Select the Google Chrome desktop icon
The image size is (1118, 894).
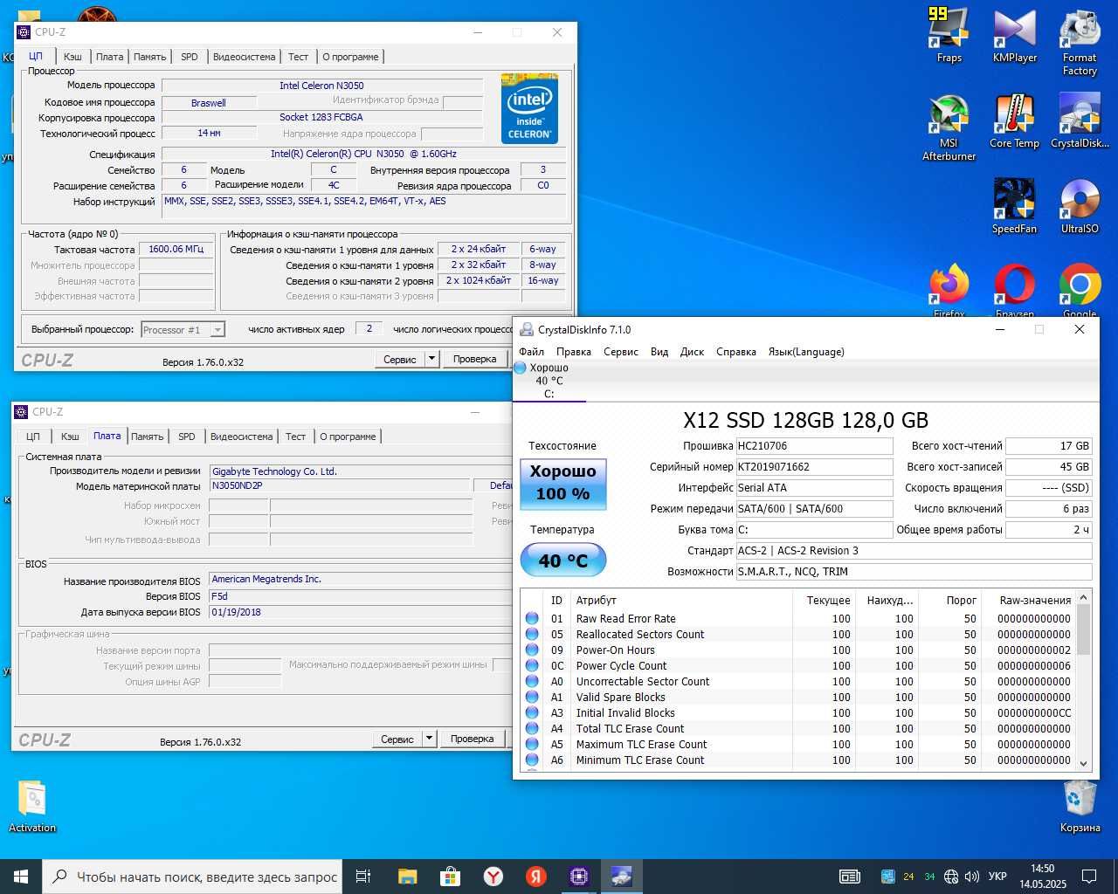tap(1080, 290)
